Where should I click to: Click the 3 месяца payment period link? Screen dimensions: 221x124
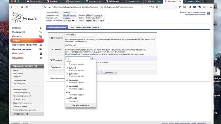[x=67, y=18]
